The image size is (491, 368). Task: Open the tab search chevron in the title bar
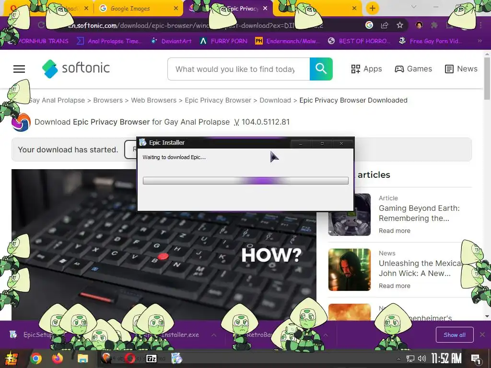click(x=414, y=7)
